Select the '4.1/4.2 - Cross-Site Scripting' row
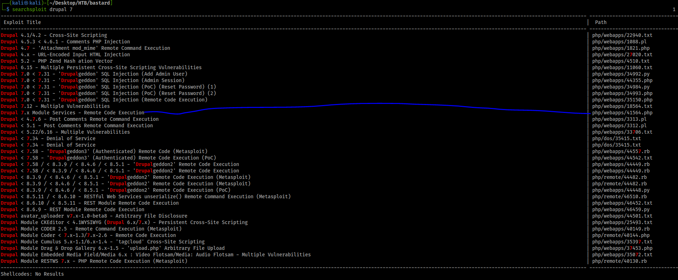678x280 pixels. tap(54, 35)
